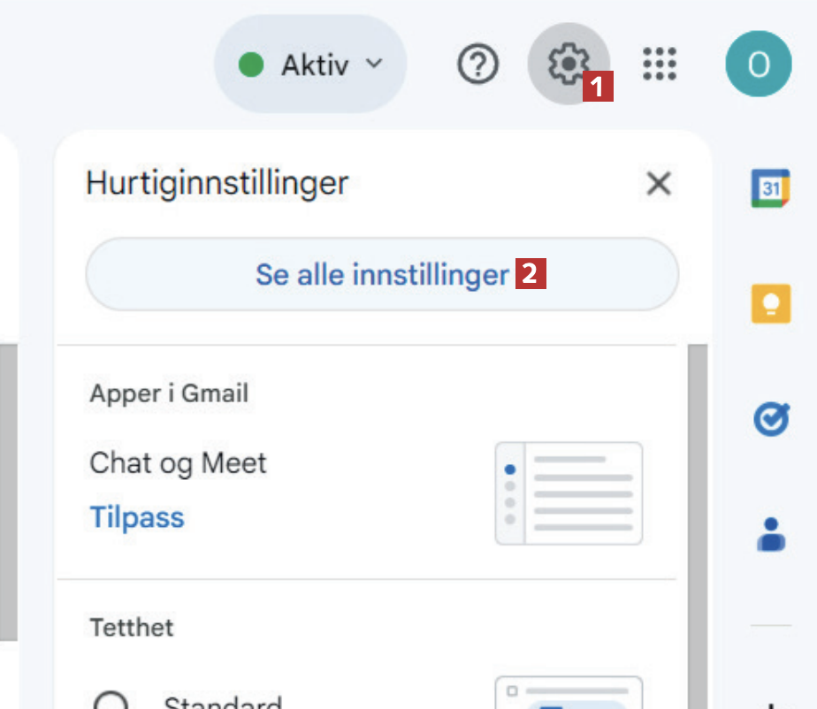Open Google Keep in the side panel
Image resolution: width=817 pixels, height=709 pixels.
770,303
